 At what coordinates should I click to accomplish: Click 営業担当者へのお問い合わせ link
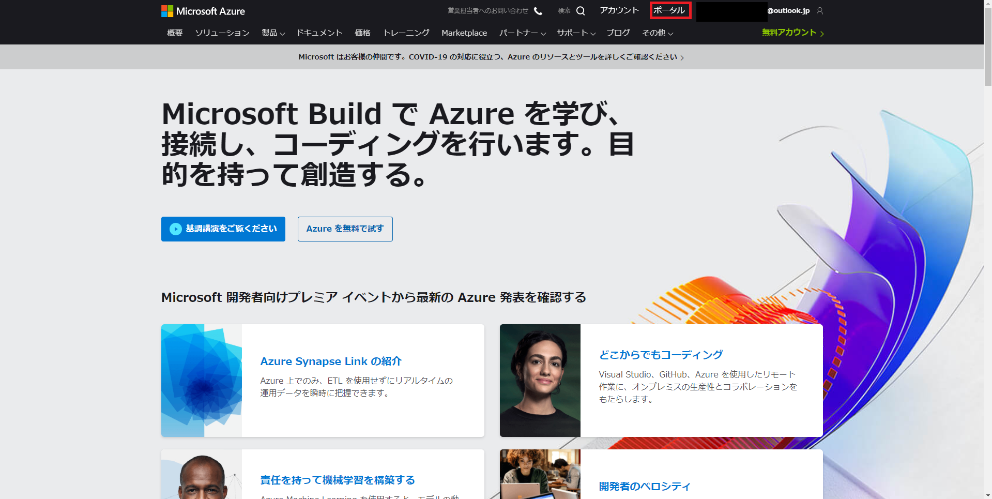coord(488,11)
